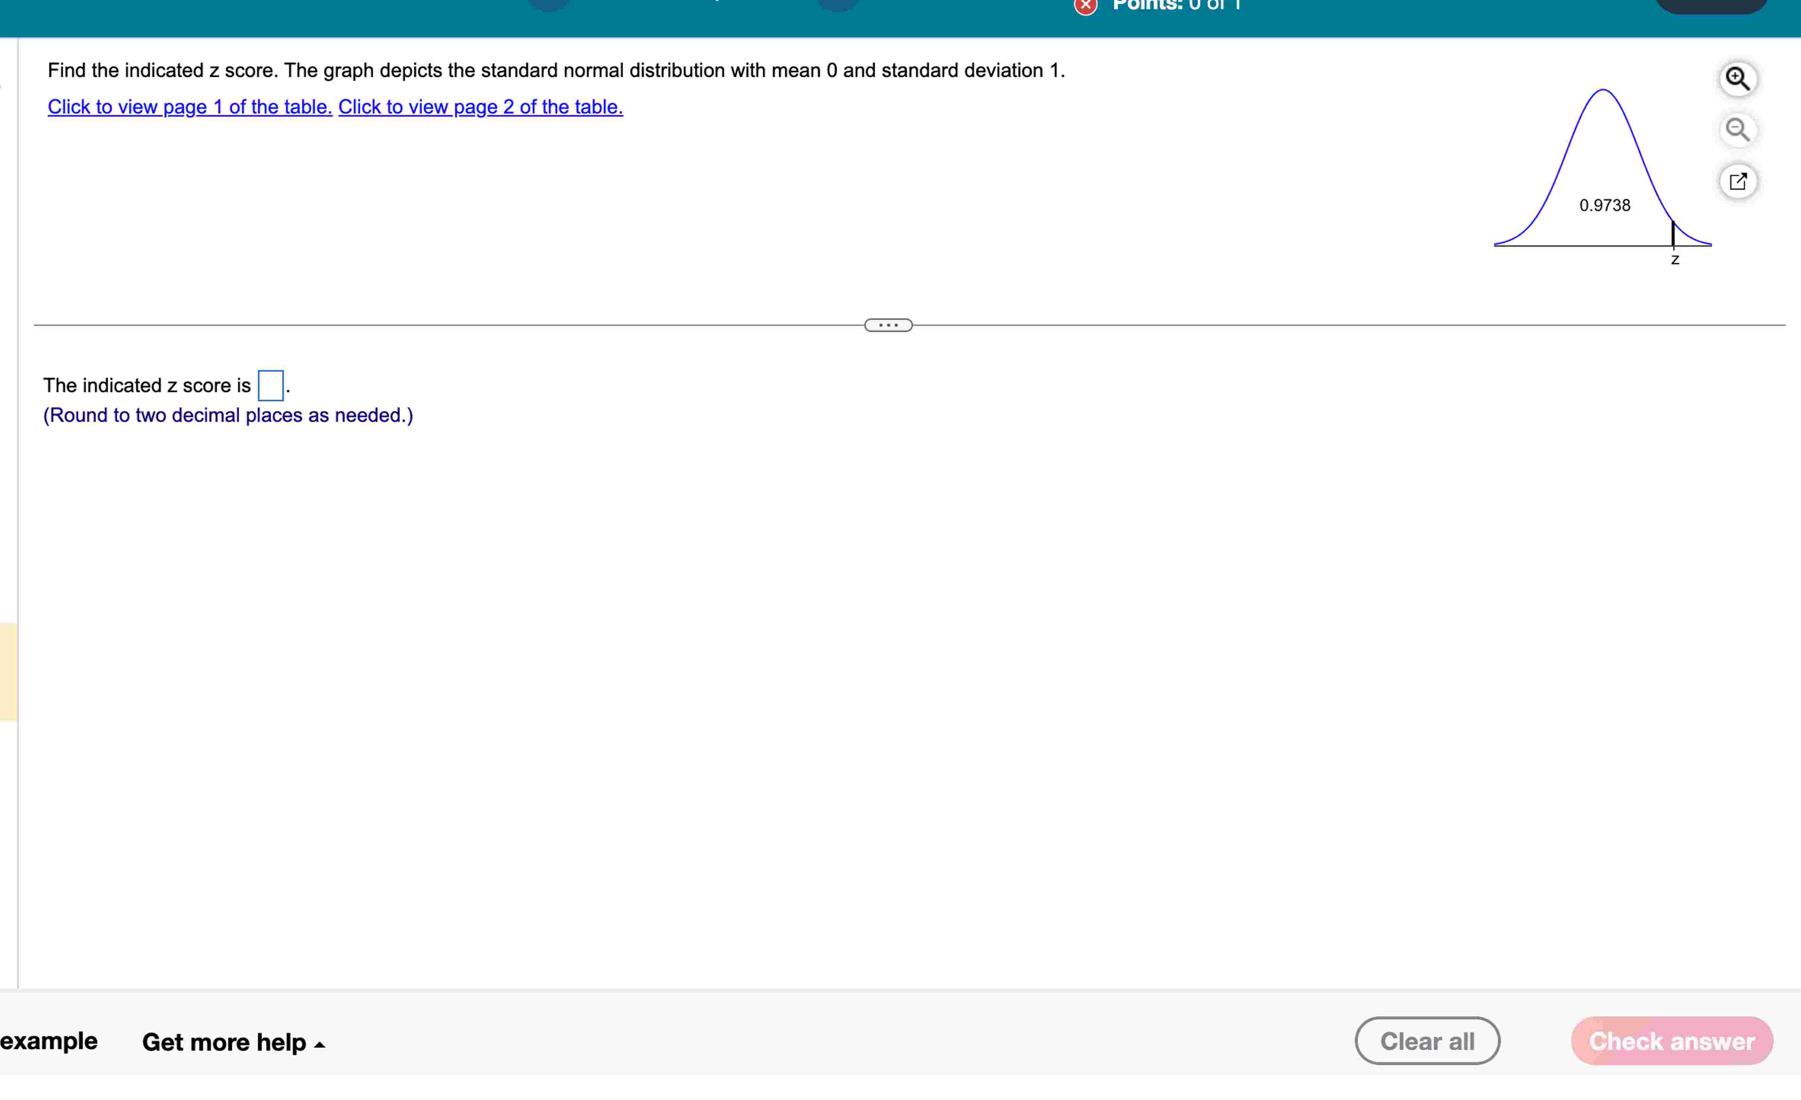Screen dimensions: 1801x1100
Task: Click the dark button in top-right header
Action: point(1710,6)
